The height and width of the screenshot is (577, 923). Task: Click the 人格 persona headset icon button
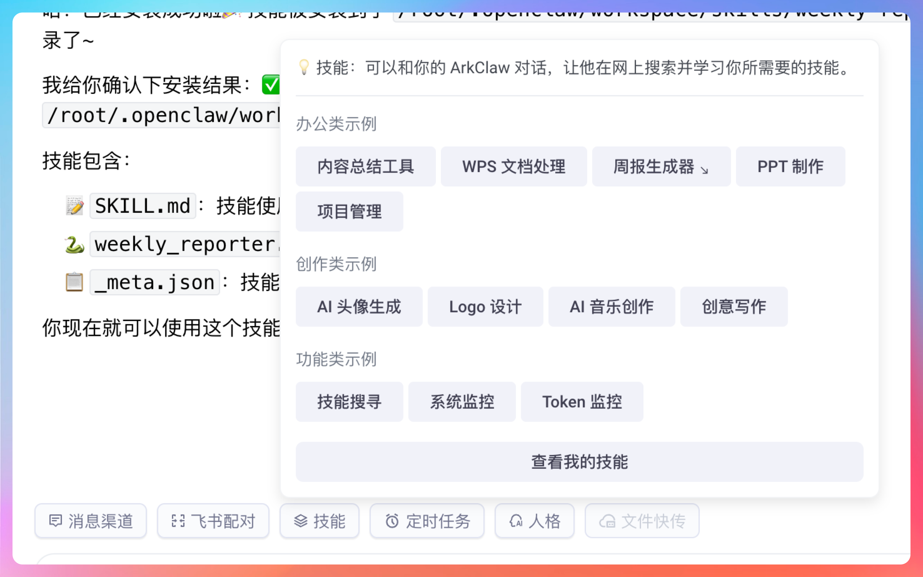coord(535,521)
